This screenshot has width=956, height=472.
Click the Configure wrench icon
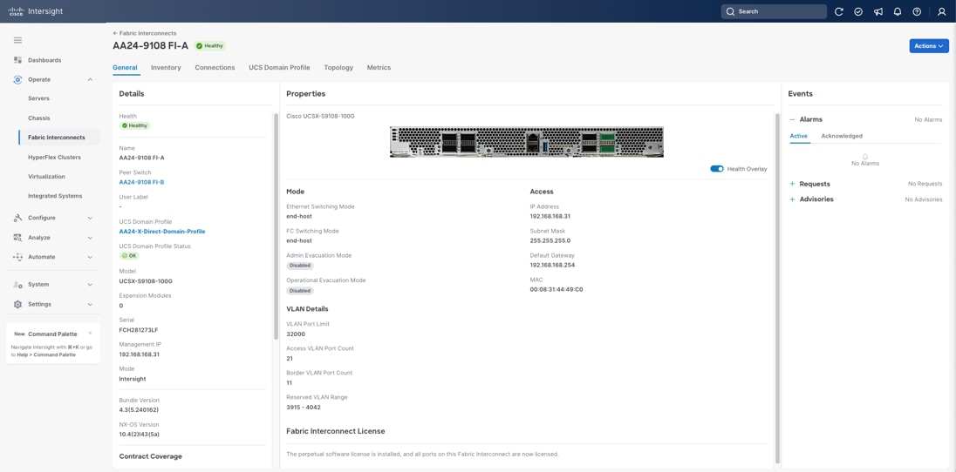(x=17, y=218)
